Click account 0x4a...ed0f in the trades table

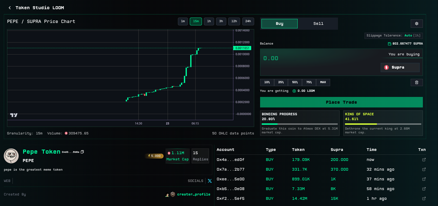(230, 160)
